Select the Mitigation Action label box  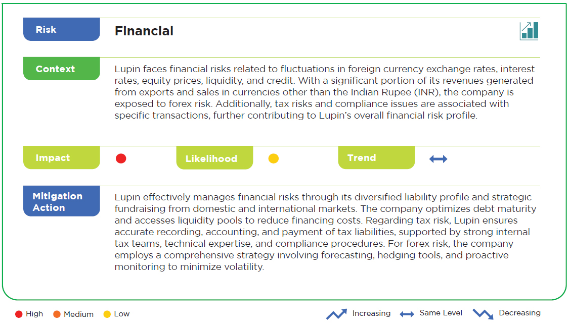pyautogui.click(x=62, y=201)
